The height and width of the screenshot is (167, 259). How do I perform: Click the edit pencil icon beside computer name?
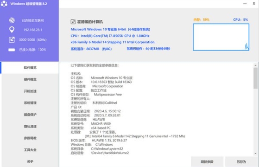(73, 22)
